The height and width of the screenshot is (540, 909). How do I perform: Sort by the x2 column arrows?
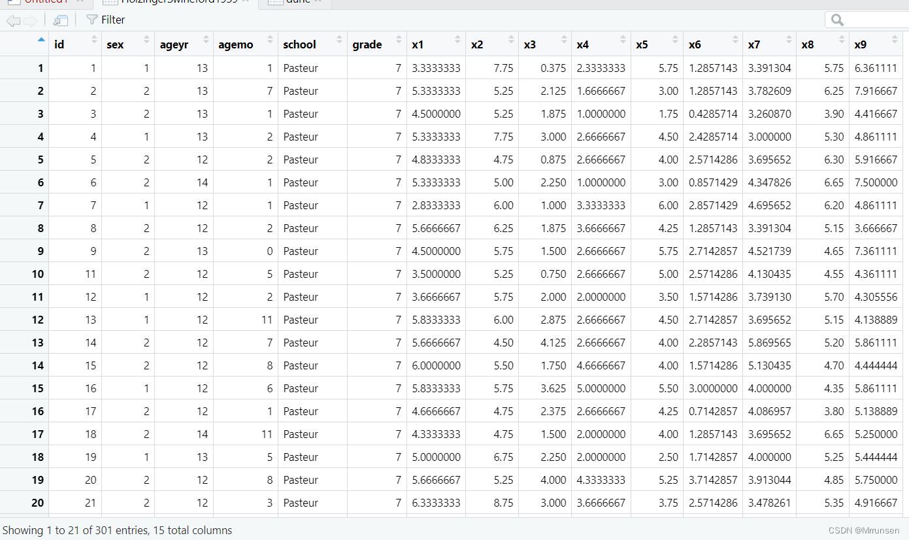(x=511, y=40)
